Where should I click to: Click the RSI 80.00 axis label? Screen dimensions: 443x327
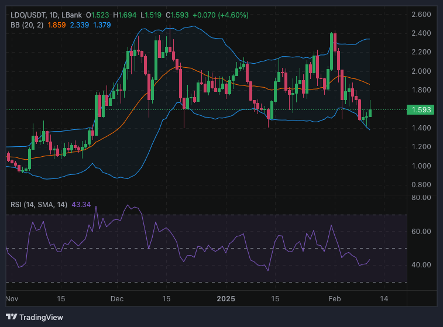[421, 198]
